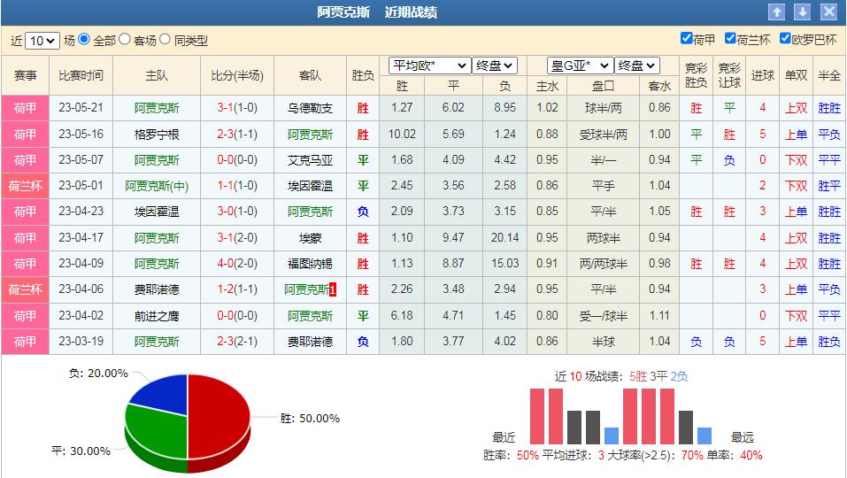Screen dimensions: 847x478
Task: Click handicap 两/两球半 in 23-04-09 row
Action: pos(604,264)
